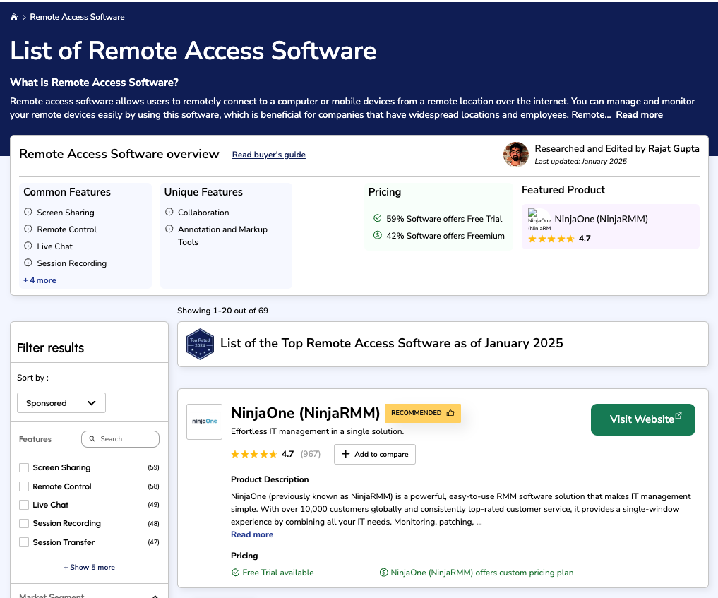Click the Freemium dollar icon in Pricing
This screenshot has height=598, width=718.
[377, 235]
